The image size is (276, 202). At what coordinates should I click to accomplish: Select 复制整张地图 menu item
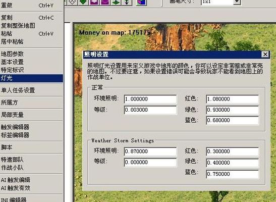[31, 26]
